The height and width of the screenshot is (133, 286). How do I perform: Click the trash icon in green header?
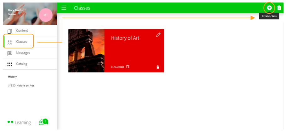(279, 8)
